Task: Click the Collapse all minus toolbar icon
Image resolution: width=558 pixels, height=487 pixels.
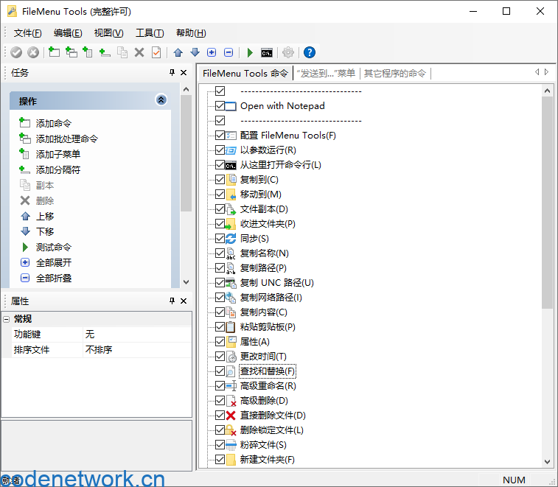Action: pos(229,52)
